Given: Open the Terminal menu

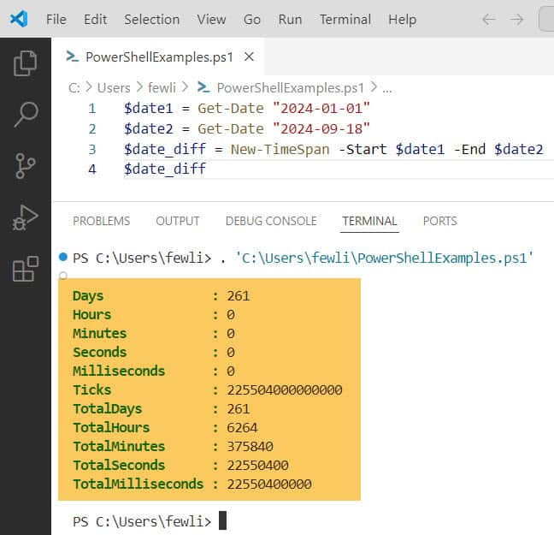Looking at the screenshot, I should (345, 20).
